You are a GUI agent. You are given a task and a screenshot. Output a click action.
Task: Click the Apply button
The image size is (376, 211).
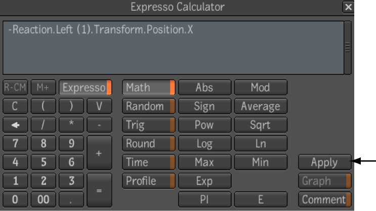click(325, 162)
